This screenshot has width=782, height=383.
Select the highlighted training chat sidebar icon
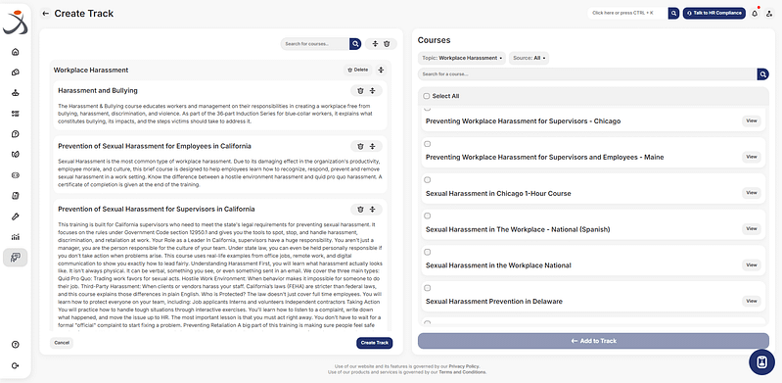coord(15,258)
